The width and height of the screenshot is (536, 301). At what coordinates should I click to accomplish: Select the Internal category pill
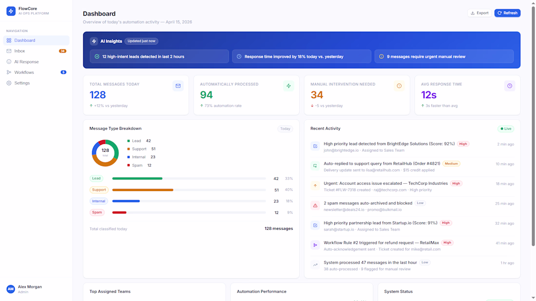pyautogui.click(x=98, y=201)
